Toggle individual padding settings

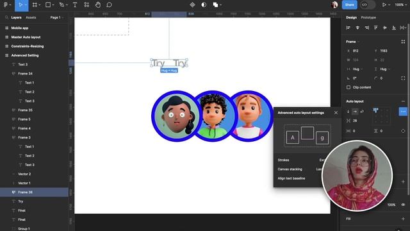403,131
